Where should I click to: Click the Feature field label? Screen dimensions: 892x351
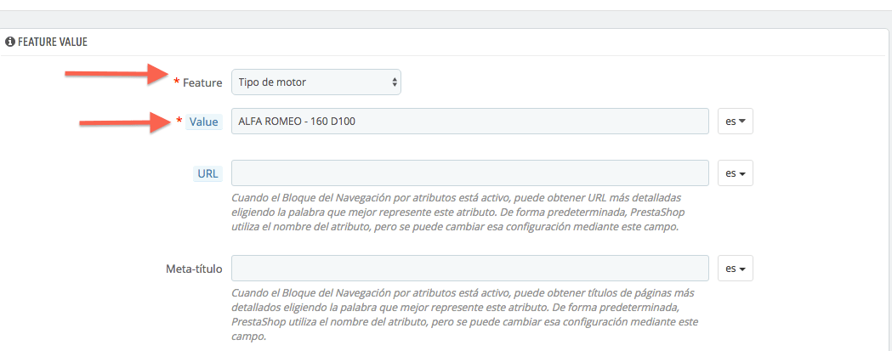(202, 83)
